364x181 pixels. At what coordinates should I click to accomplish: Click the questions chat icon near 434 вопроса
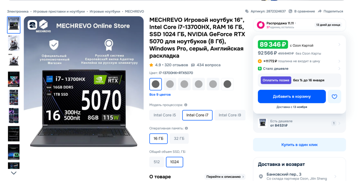193,65
